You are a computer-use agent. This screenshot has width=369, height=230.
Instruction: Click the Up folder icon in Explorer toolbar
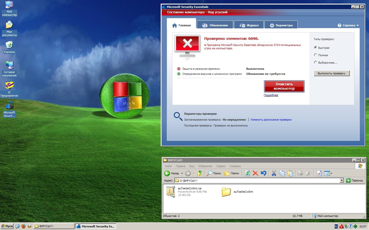[200, 173]
